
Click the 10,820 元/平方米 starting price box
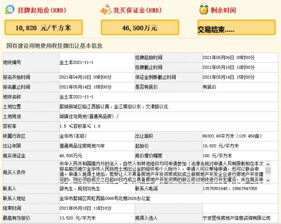point(44,28)
